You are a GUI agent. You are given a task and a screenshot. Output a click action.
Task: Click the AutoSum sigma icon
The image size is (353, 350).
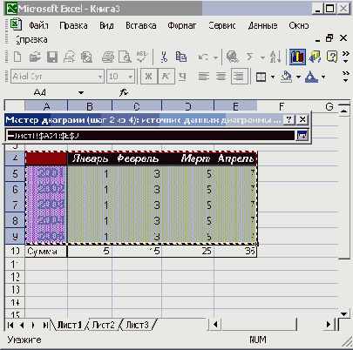[x=249, y=57]
